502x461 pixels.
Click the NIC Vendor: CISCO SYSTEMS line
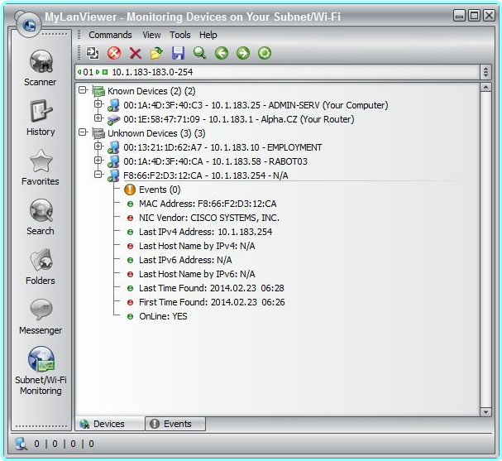coord(208,218)
